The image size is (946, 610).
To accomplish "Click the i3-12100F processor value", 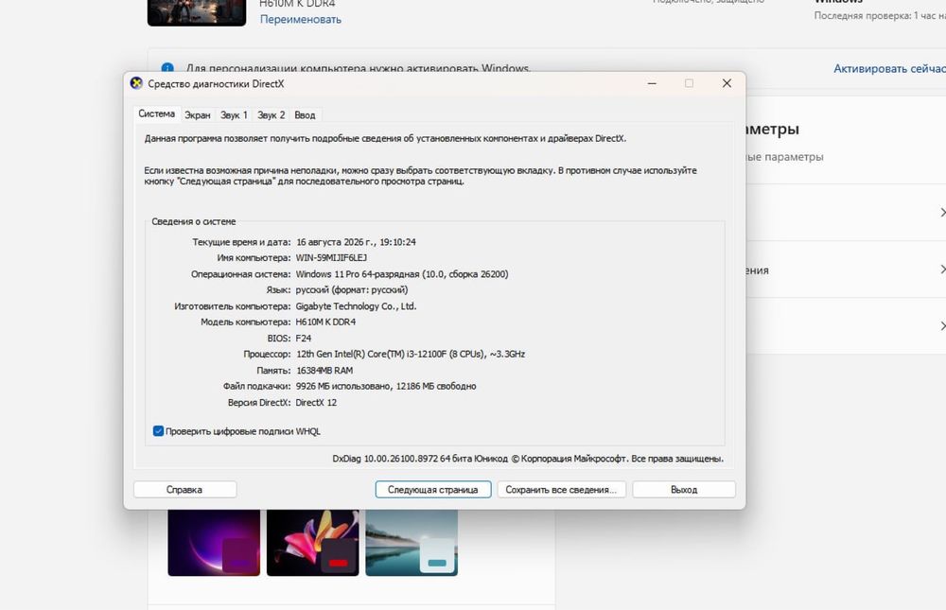I will pos(411,354).
